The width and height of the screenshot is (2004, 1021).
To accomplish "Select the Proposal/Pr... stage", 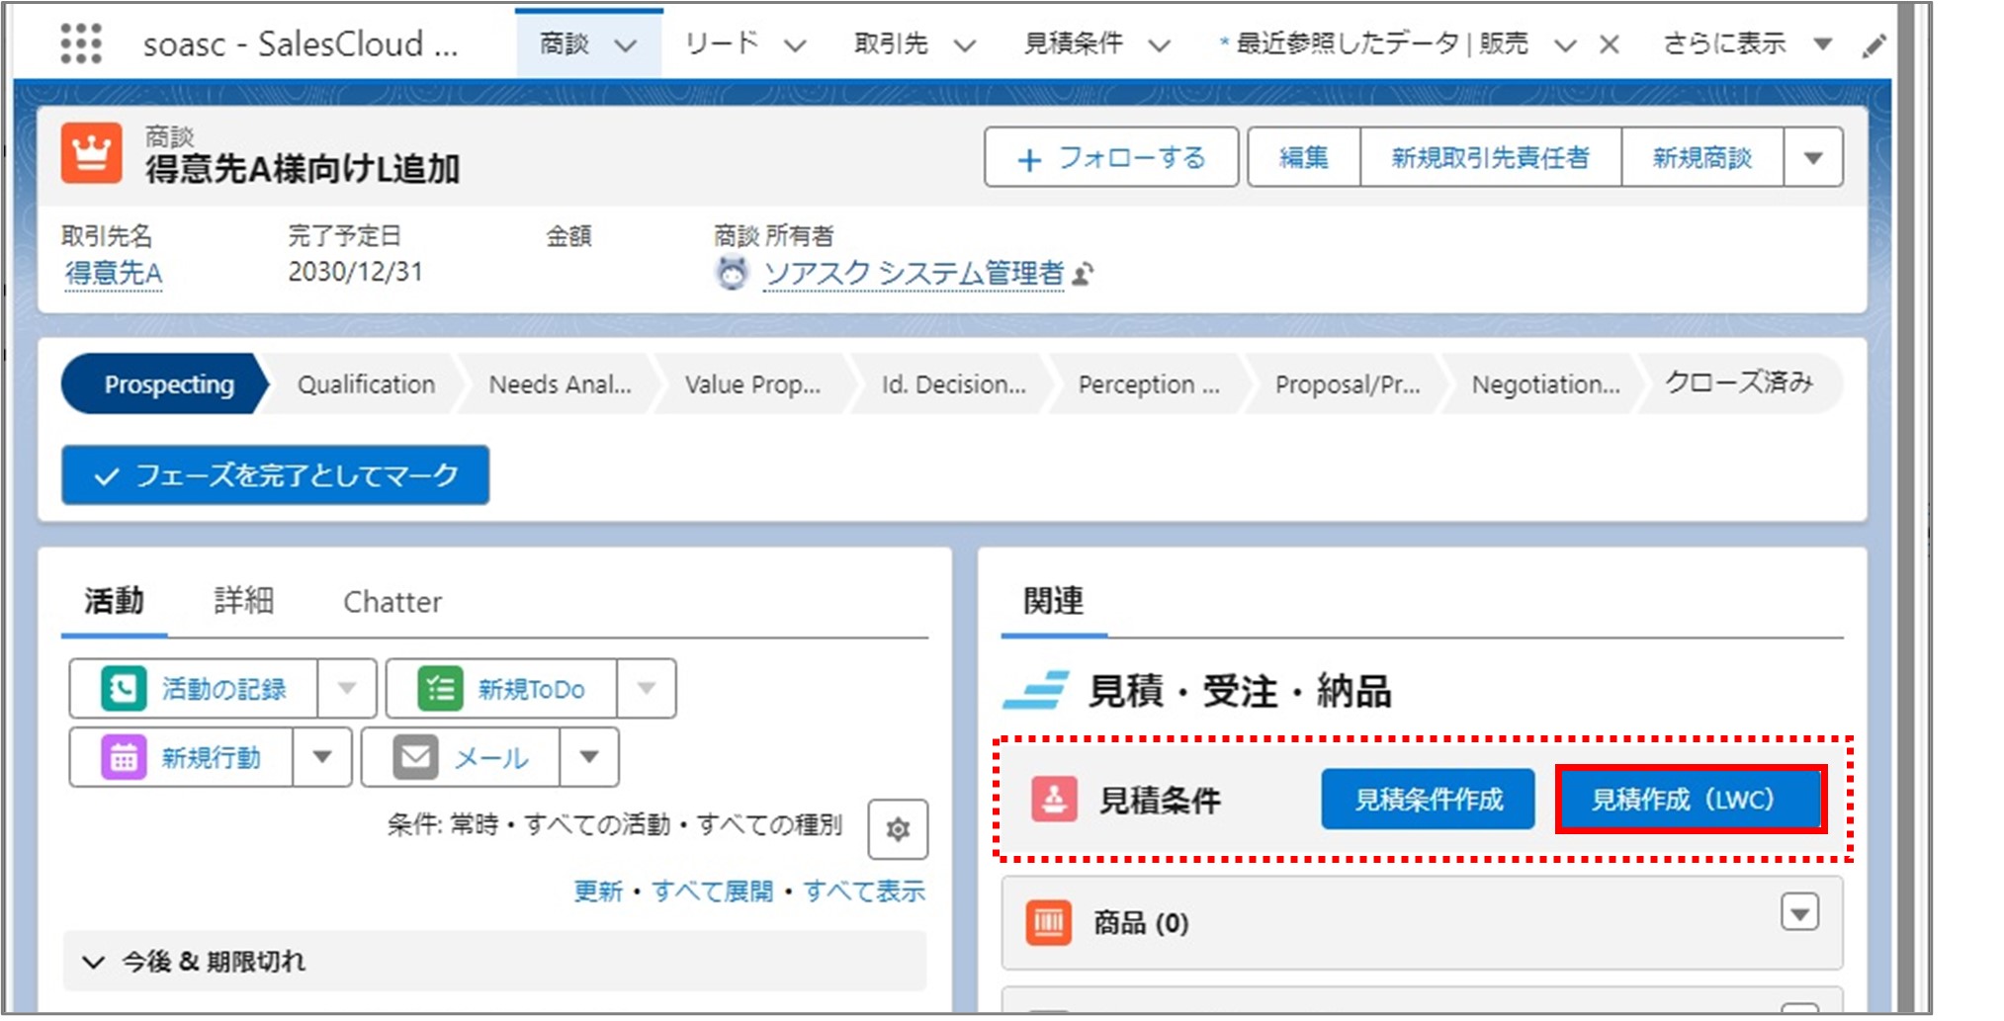I will click(x=1348, y=384).
